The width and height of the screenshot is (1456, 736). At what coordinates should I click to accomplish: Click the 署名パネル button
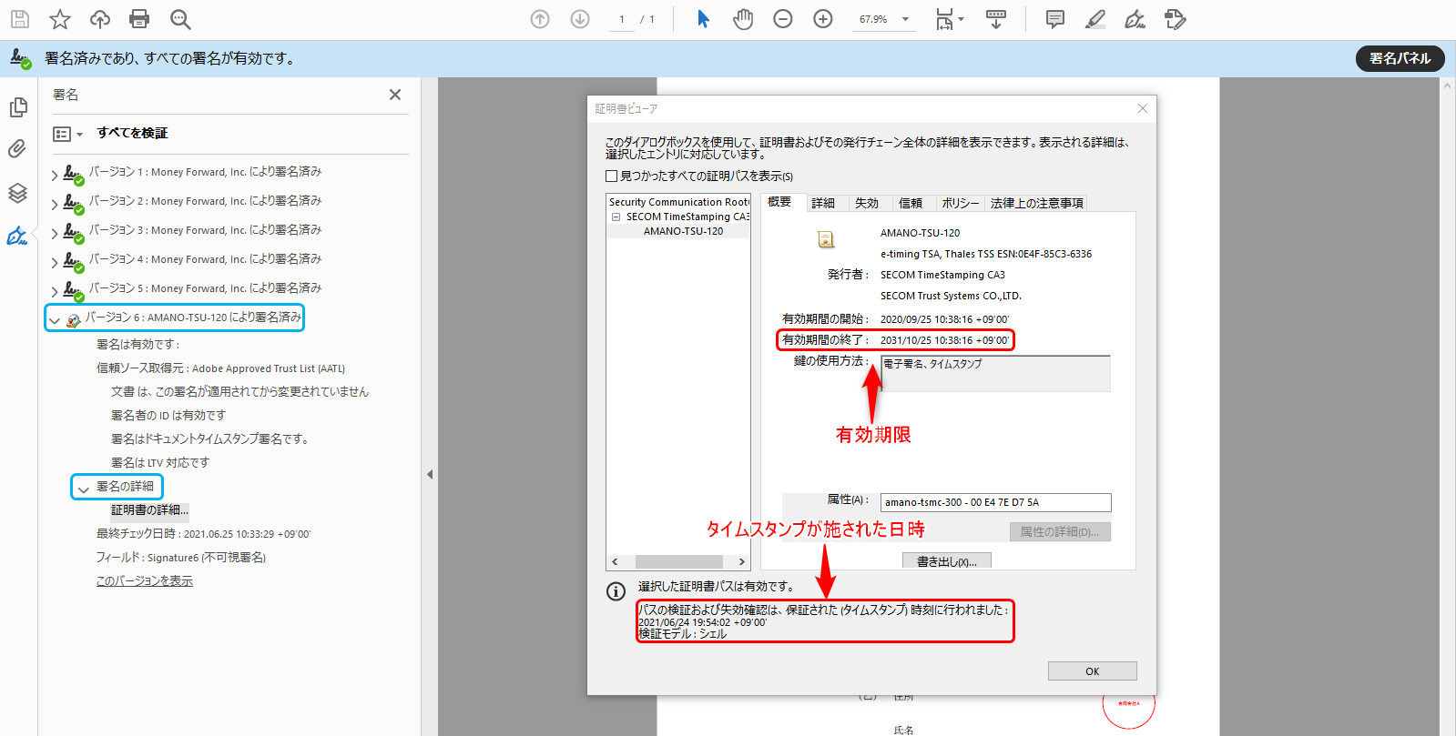(x=1400, y=58)
